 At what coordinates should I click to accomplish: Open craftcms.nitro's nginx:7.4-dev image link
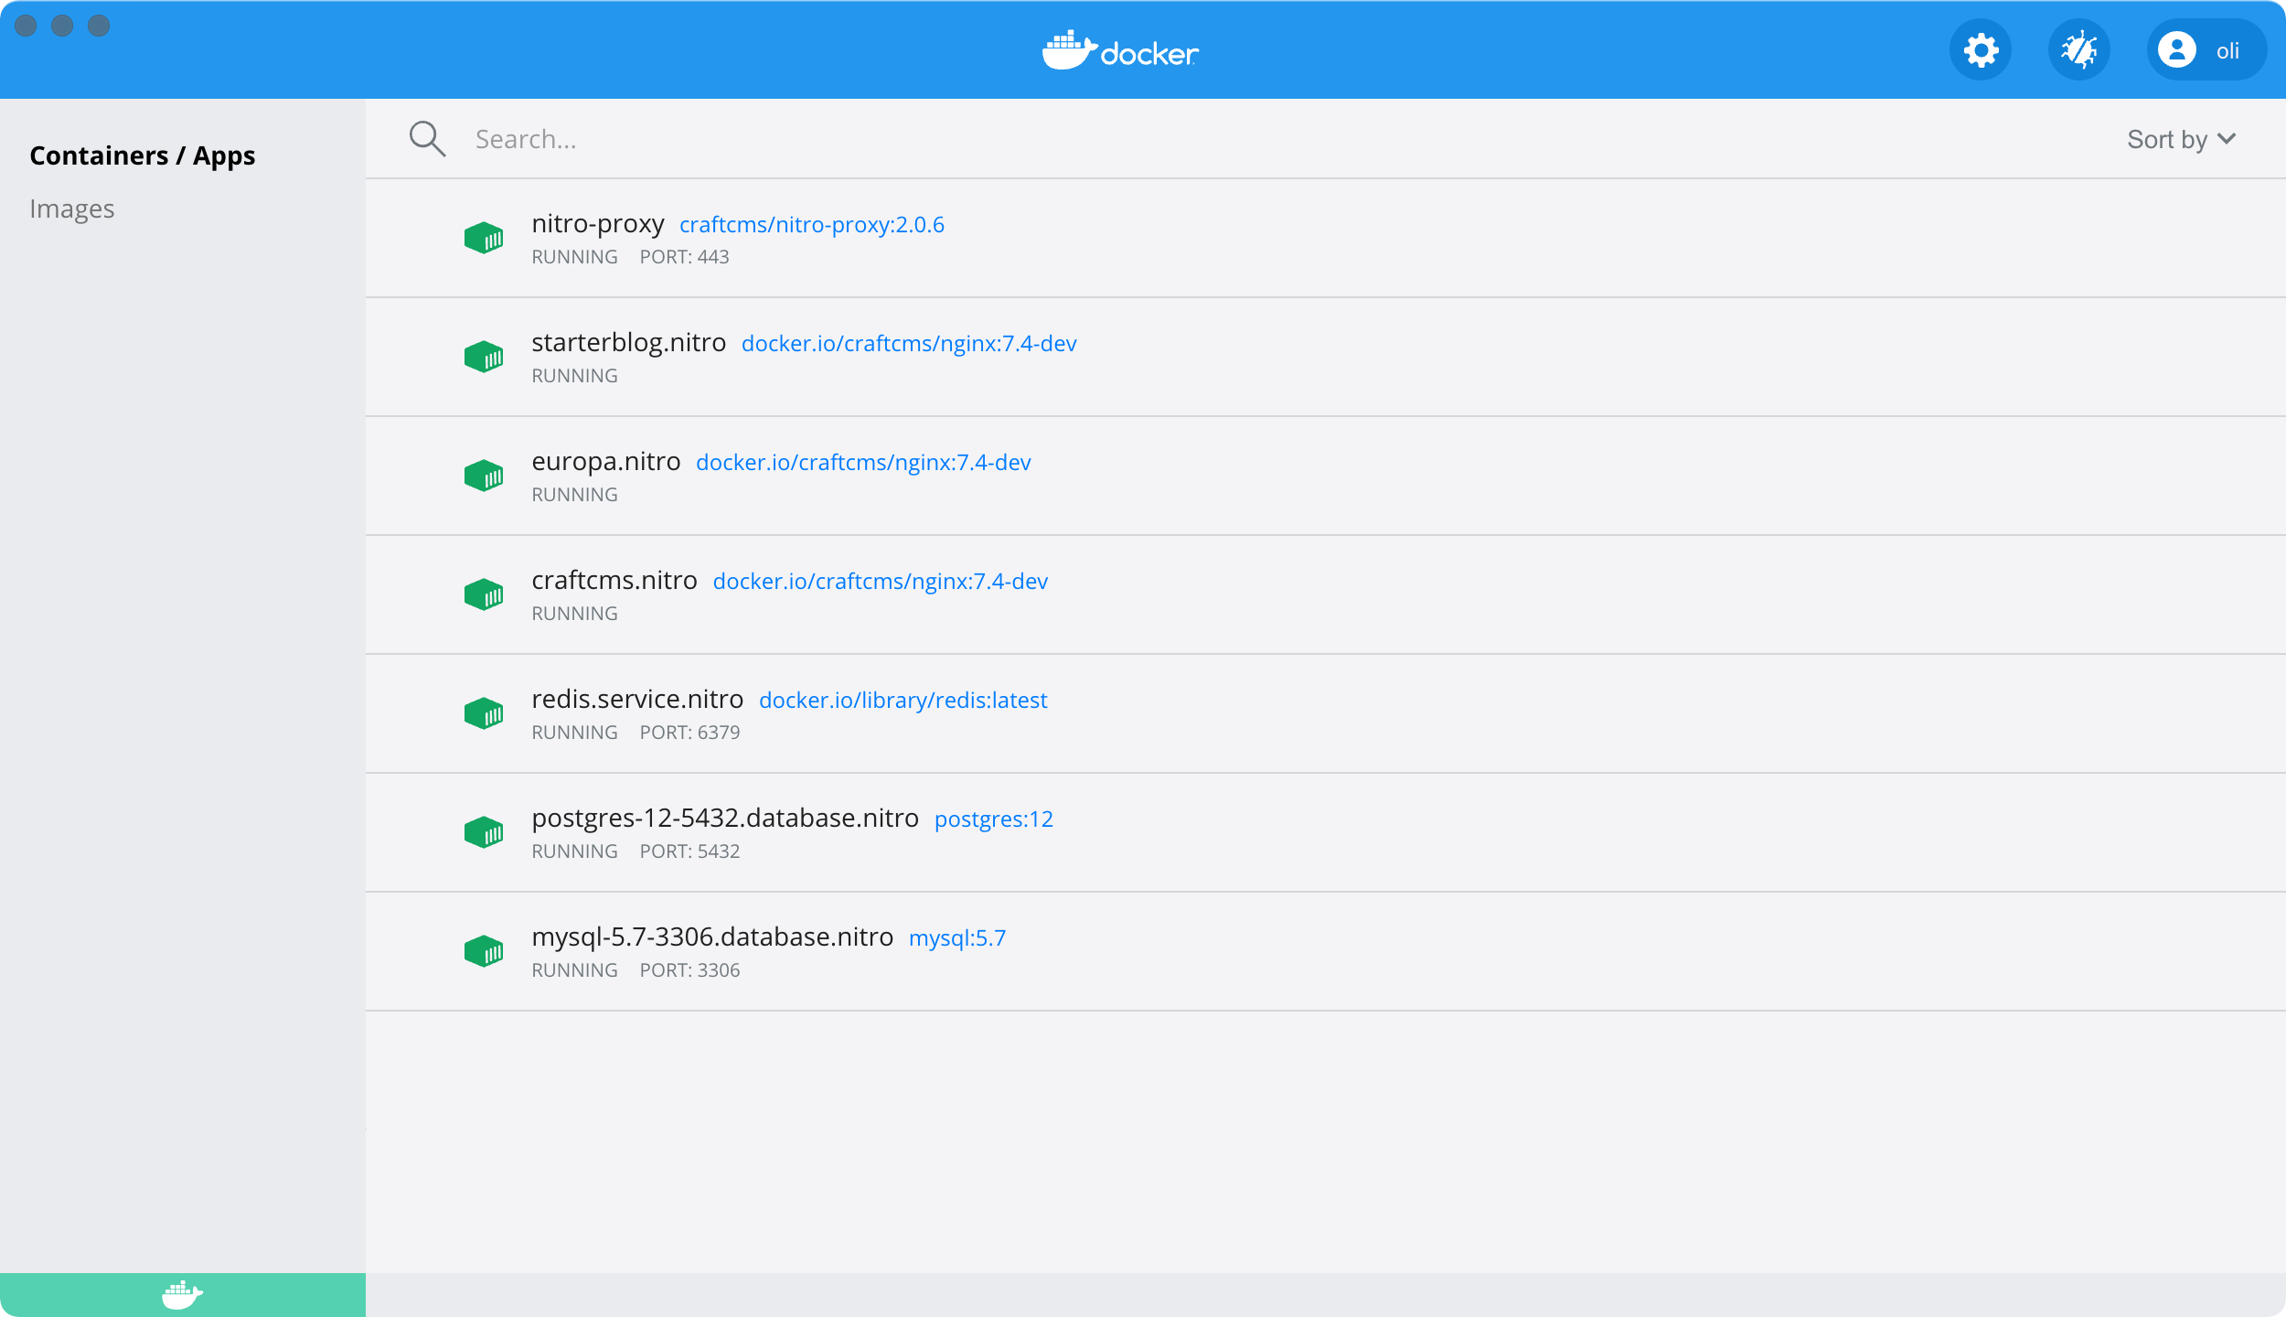[x=881, y=582]
